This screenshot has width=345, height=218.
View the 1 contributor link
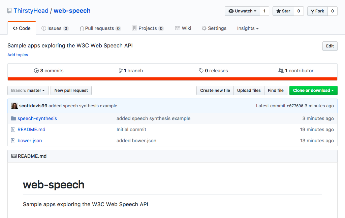[296, 71]
